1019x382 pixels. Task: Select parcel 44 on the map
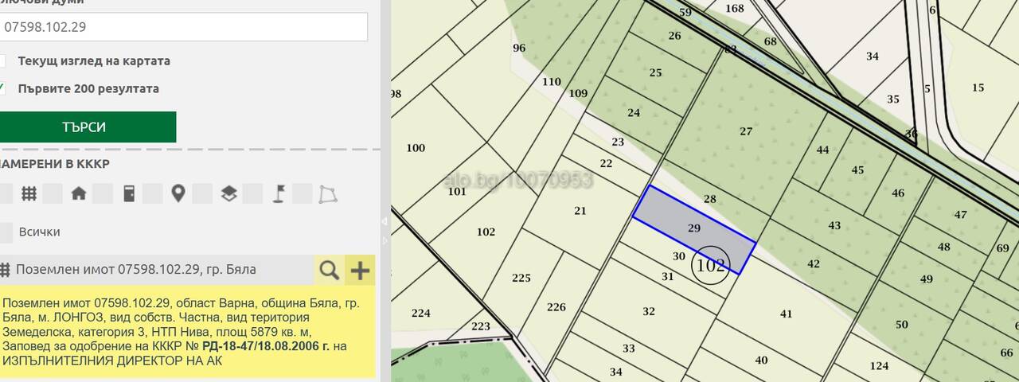[x=822, y=150]
